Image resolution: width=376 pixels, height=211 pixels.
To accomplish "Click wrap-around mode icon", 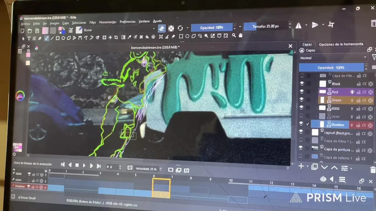I will [331, 25].
